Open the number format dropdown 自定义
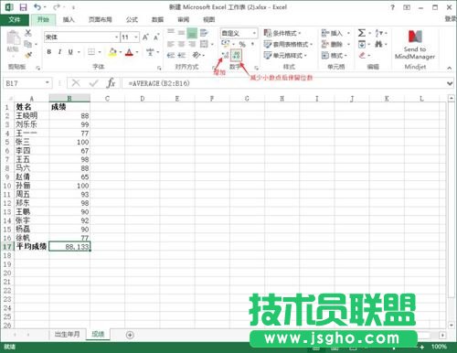This screenshot has height=353, width=457. (254, 33)
